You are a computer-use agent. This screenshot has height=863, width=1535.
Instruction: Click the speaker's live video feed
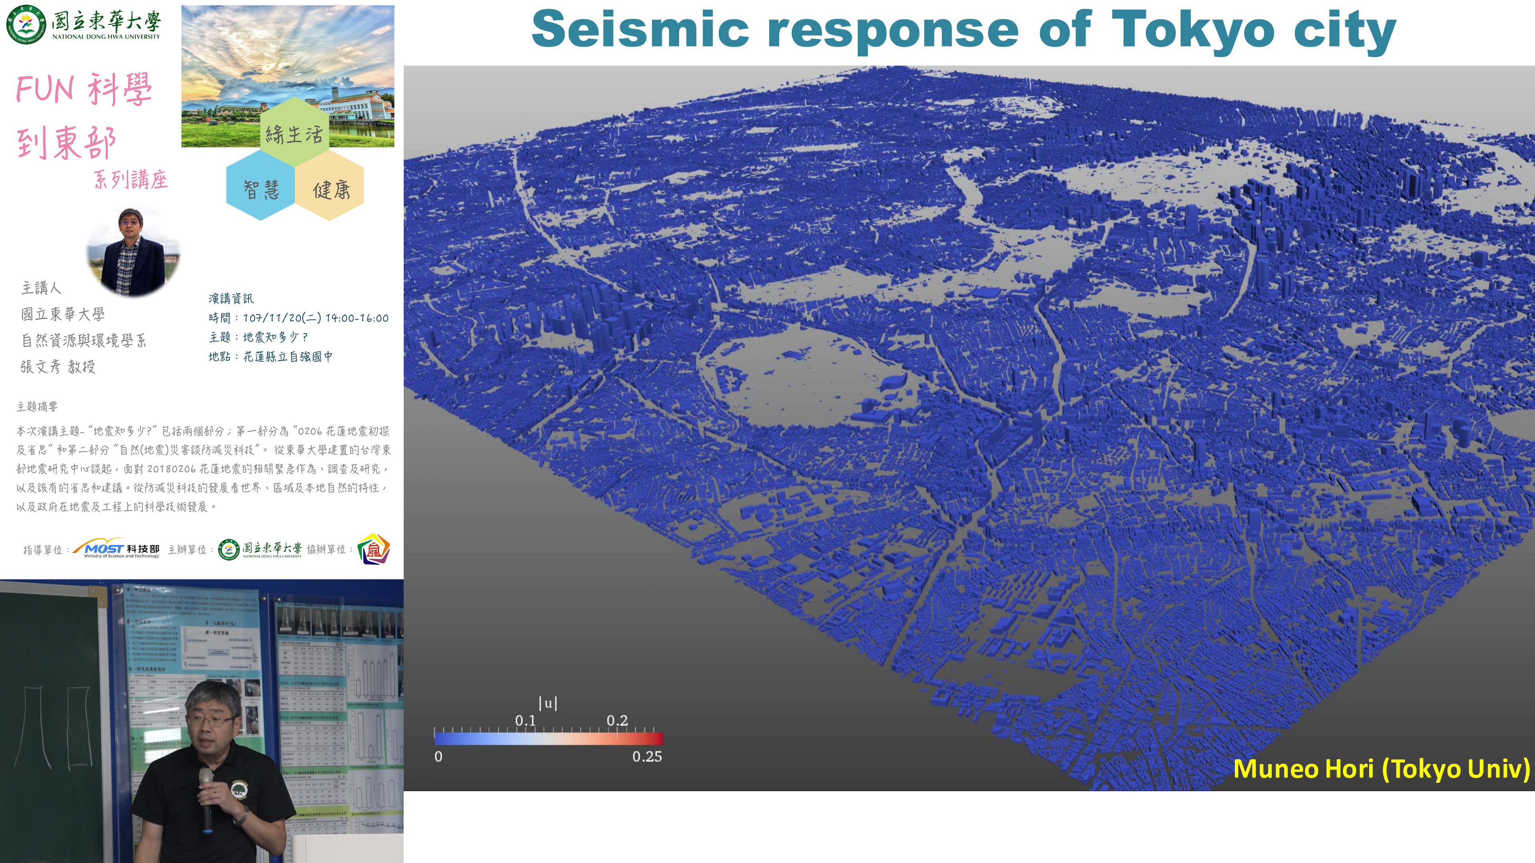point(201,721)
